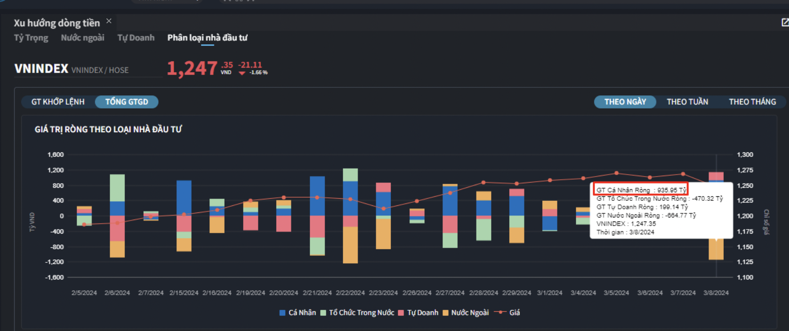789x331 pixels.
Task: Toggle Cá Nhân legend blue square
Action: [283, 313]
